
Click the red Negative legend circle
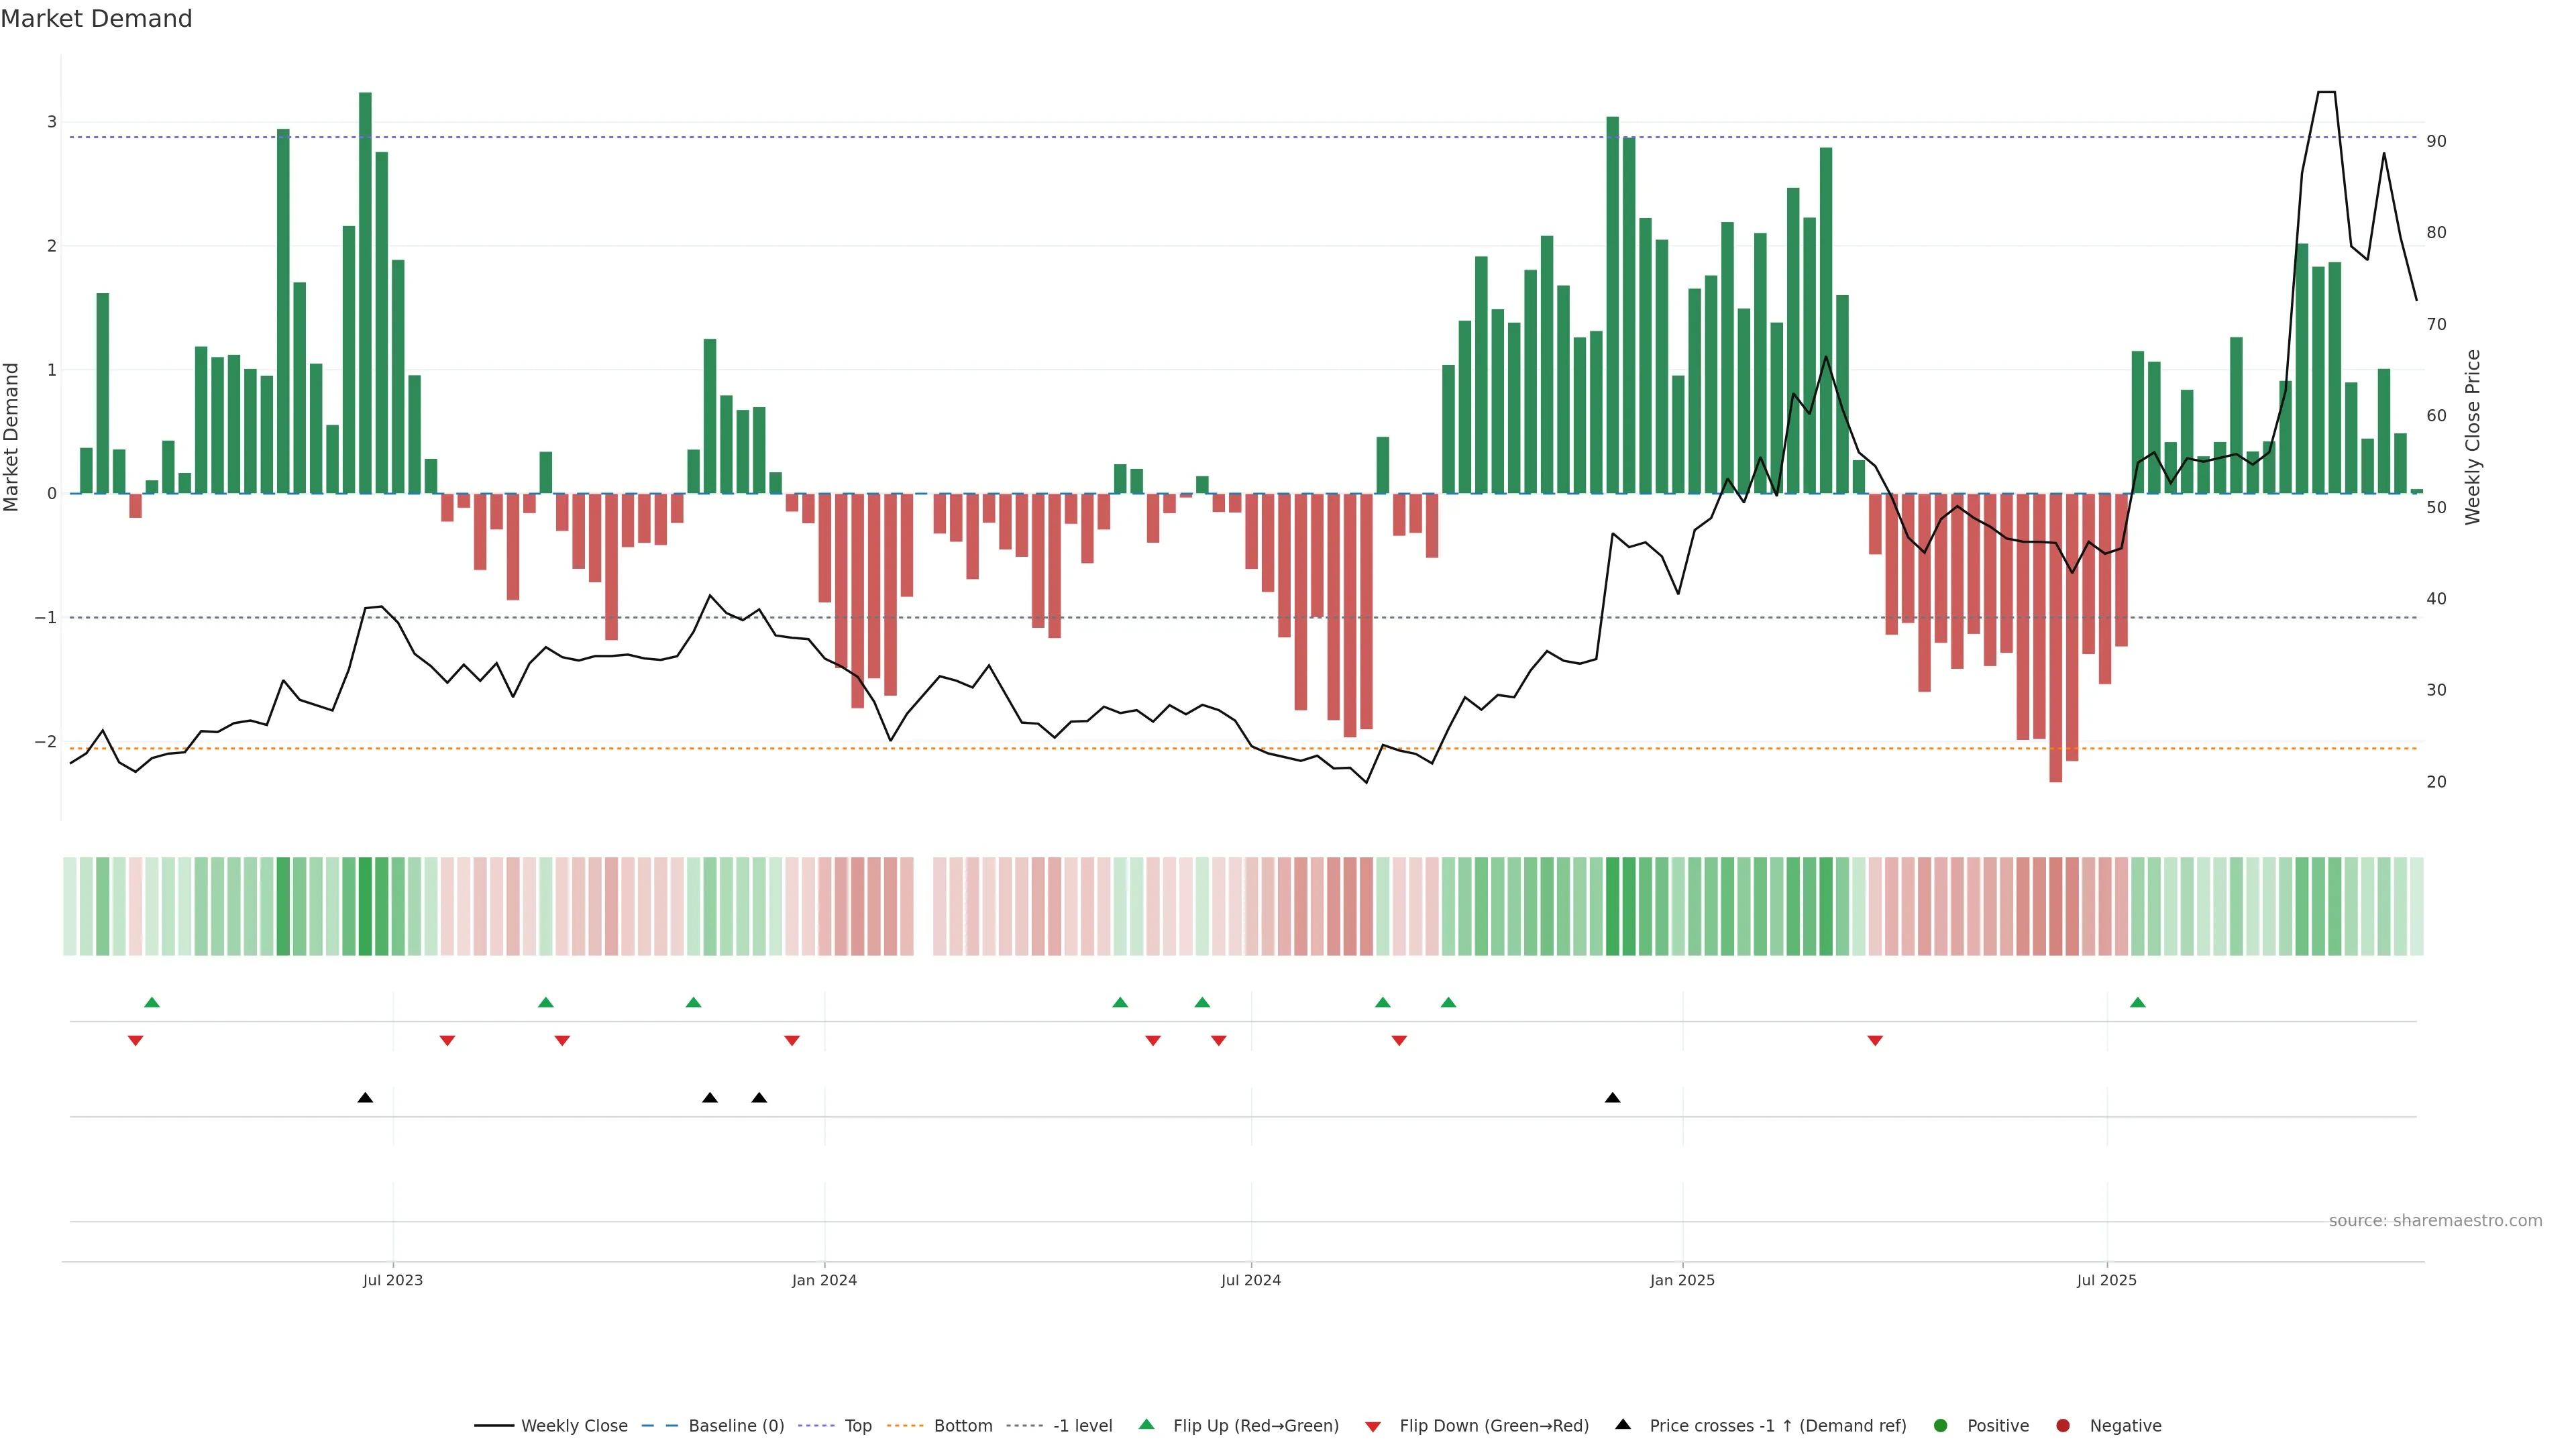pyautogui.click(x=2063, y=1426)
